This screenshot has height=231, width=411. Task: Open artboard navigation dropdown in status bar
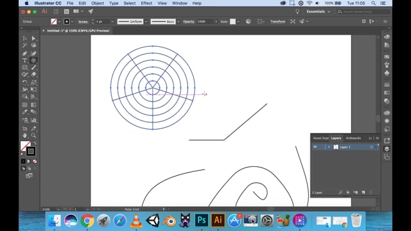pyautogui.click(x=87, y=209)
